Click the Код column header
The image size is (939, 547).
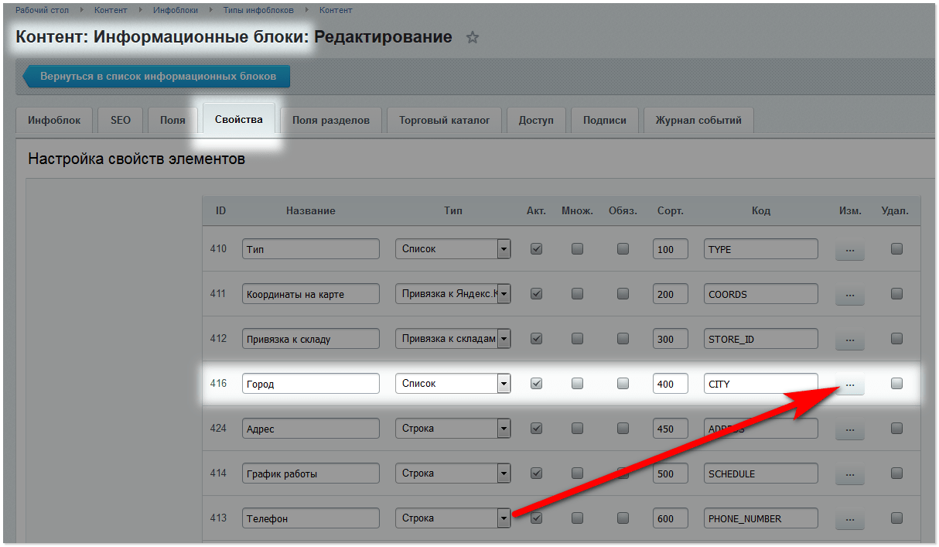761,210
